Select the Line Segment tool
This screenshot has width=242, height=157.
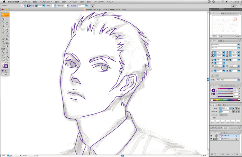(3, 29)
